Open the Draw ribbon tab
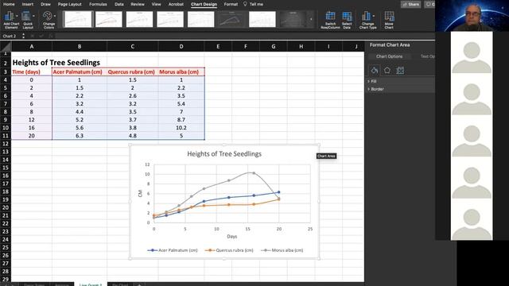The height and width of the screenshot is (286, 509). click(x=45, y=4)
